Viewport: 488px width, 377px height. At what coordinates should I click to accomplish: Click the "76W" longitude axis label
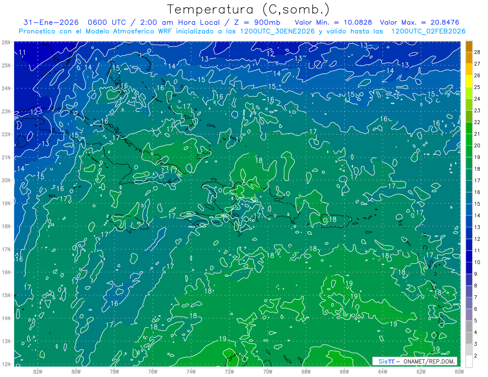pyautogui.click(x=153, y=371)
